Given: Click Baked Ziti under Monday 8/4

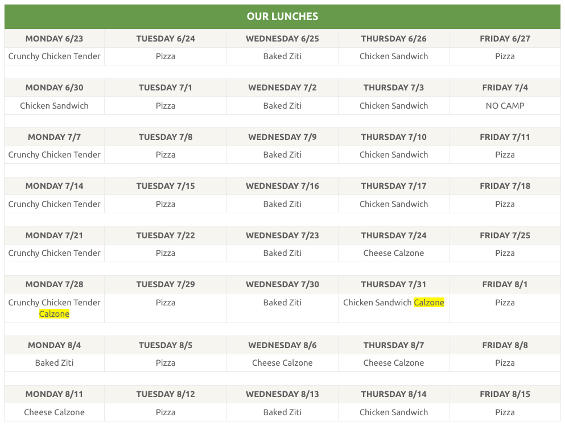Looking at the screenshot, I should tap(55, 363).
